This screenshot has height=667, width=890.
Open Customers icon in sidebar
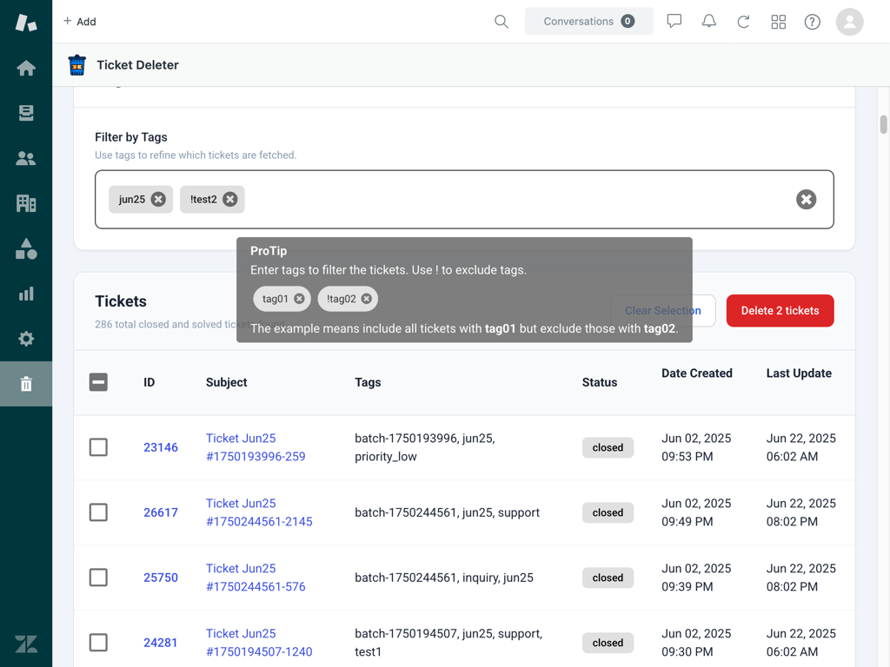click(26, 158)
